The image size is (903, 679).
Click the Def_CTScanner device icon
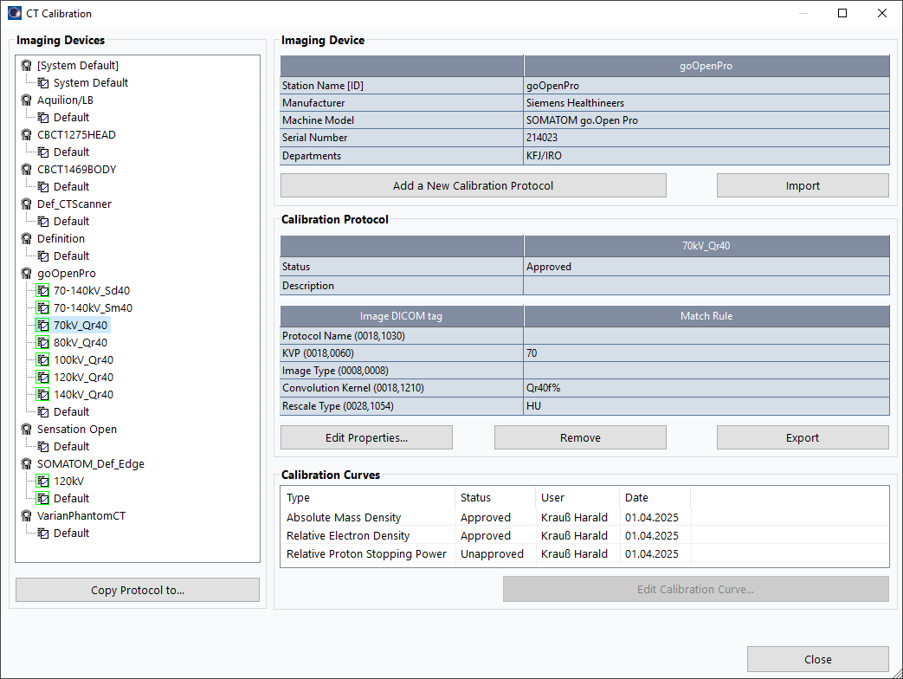point(27,204)
